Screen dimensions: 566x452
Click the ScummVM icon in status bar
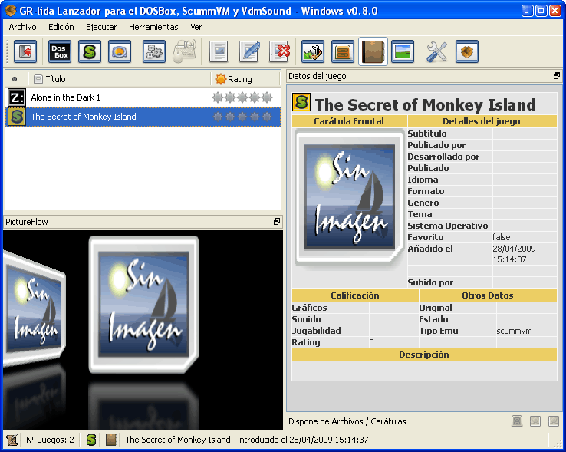91,440
